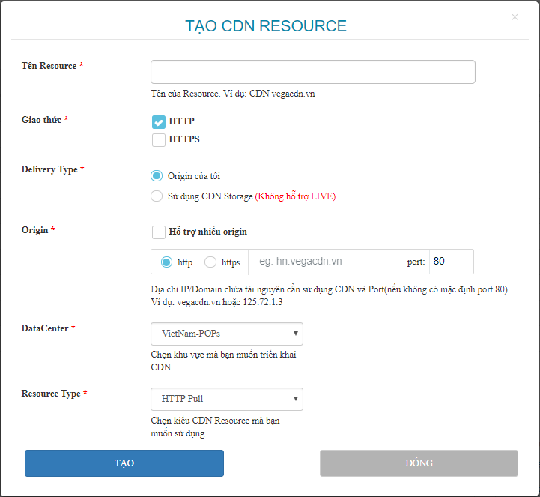The image size is (540, 497).
Task: Select the http origin scheme radio
Action: [x=166, y=262]
